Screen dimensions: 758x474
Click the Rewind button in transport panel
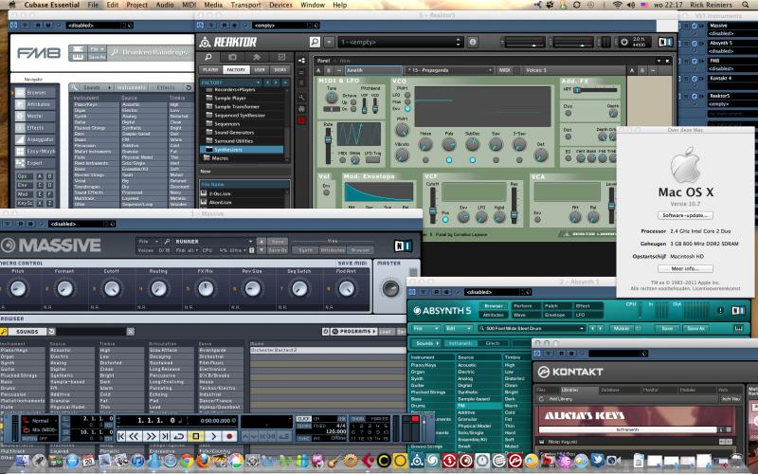point(134,436)
